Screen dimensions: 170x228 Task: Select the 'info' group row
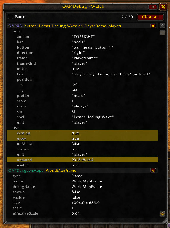(x=82, y=31)
